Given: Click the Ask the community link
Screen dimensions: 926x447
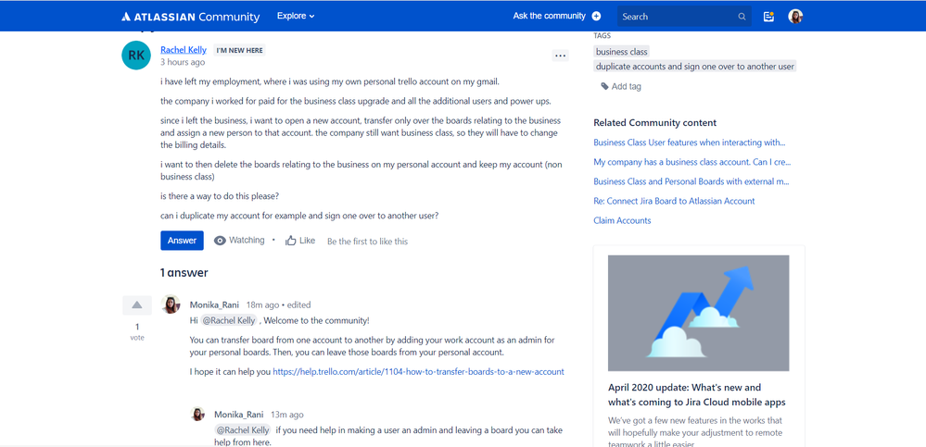Looking at the screenshot, I should click(550, 16).
